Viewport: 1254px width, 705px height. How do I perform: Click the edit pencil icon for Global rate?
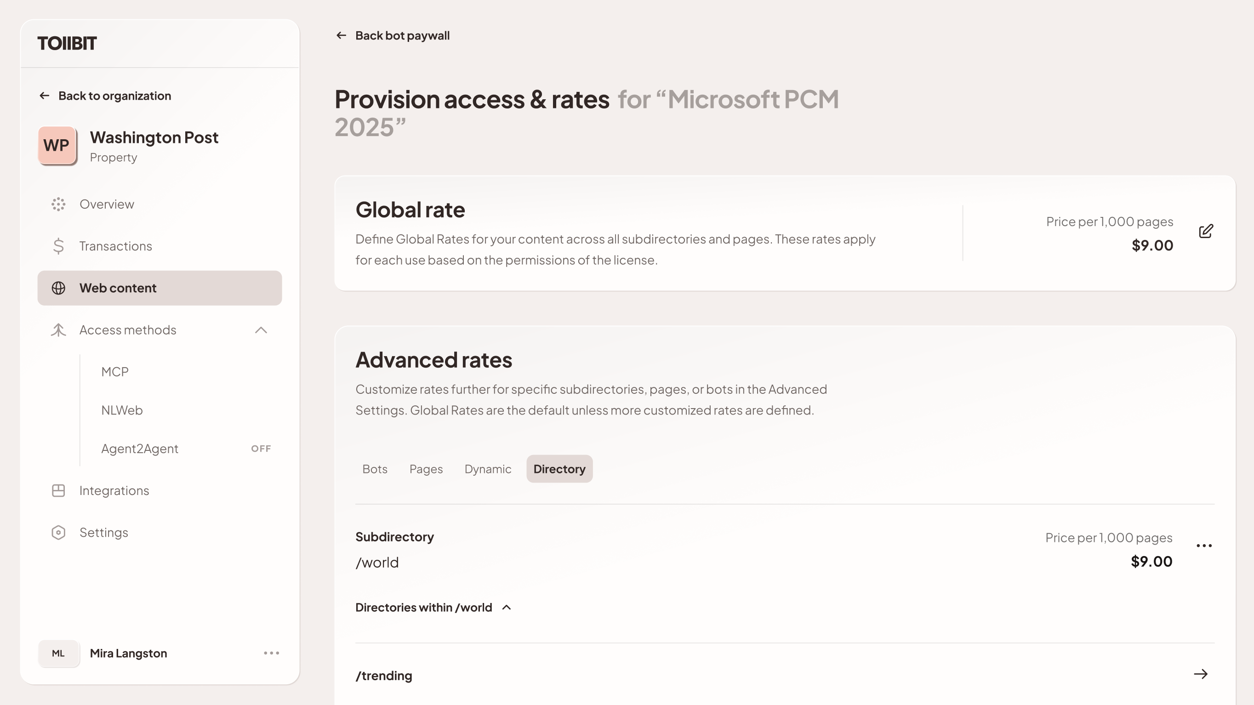1205,231
